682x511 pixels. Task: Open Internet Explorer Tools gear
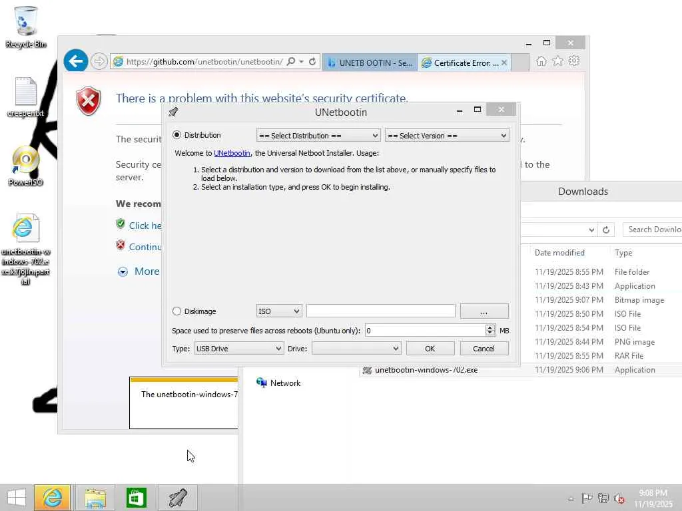(x=574, y=61)
